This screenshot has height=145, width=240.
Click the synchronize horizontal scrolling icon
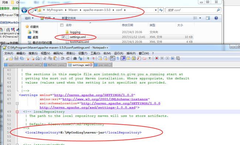click(105, 58)
